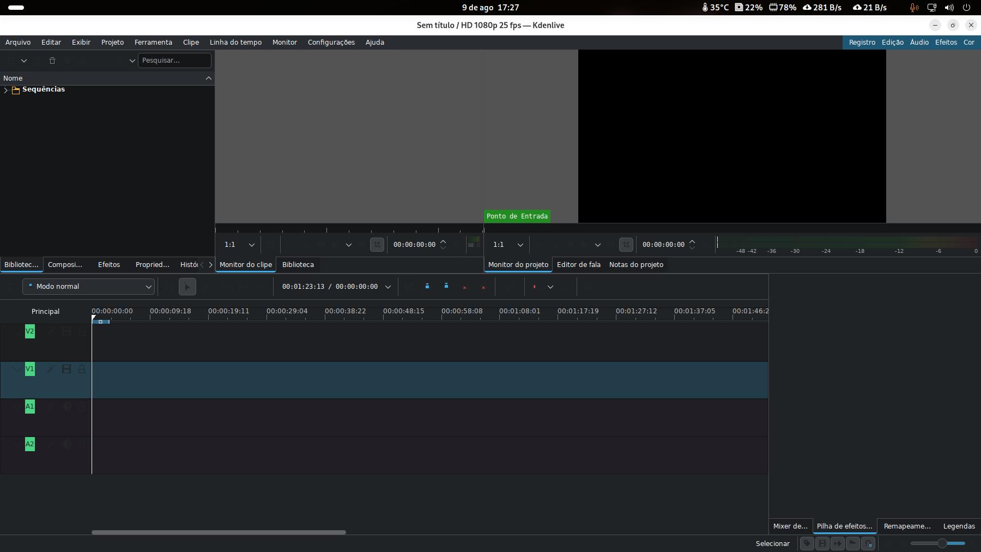Open the volume speaker icon in top bar
The image size is (981, 552).
click(949, 8)
